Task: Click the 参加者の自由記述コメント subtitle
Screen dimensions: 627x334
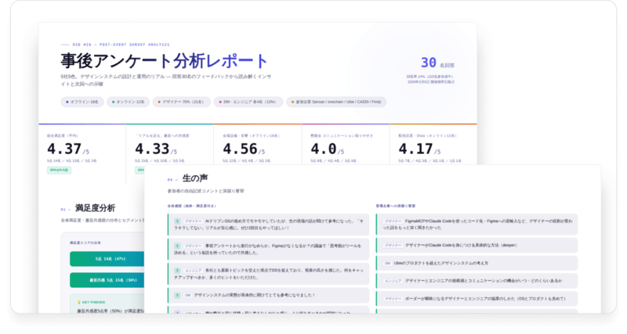Action: point(205,191)
